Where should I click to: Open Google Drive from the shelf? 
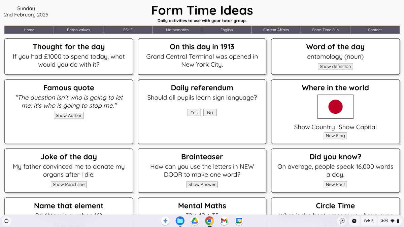(195, 221)
